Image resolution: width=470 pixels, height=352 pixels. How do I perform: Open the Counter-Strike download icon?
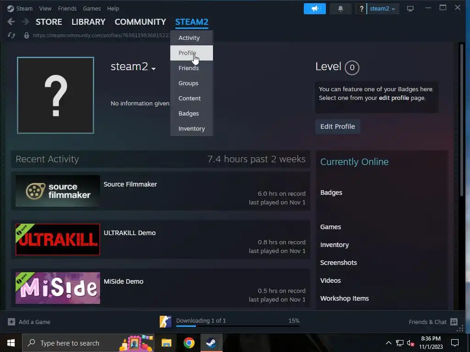(x=165, y=322)
